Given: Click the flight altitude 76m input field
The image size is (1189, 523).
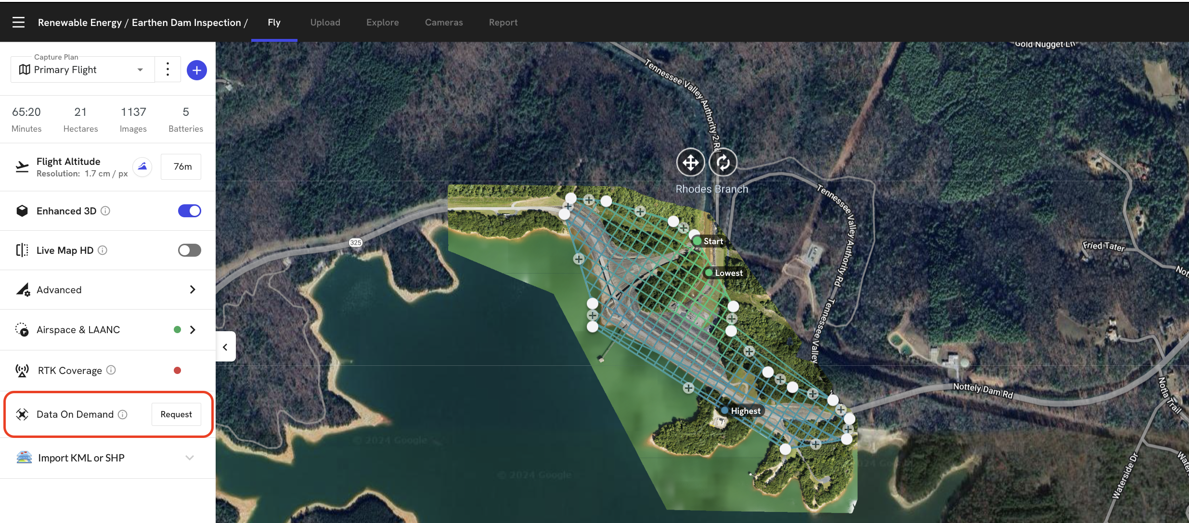Looking at the screenshot, I should click(x=181, y=167).
